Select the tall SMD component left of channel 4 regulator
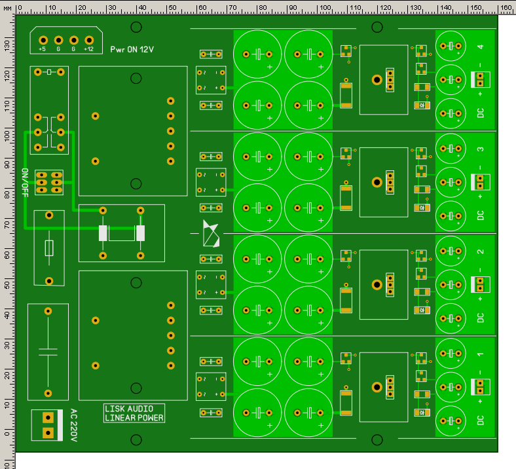The width and height of the screenshot is (516, 469). (346, 96)
